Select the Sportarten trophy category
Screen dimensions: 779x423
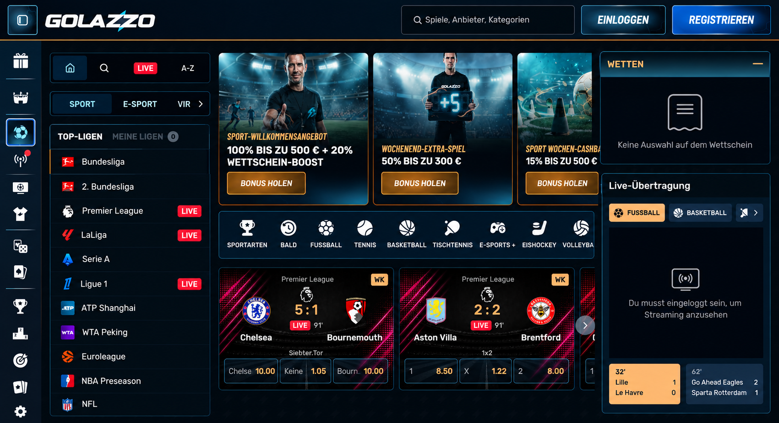[247, 235]
